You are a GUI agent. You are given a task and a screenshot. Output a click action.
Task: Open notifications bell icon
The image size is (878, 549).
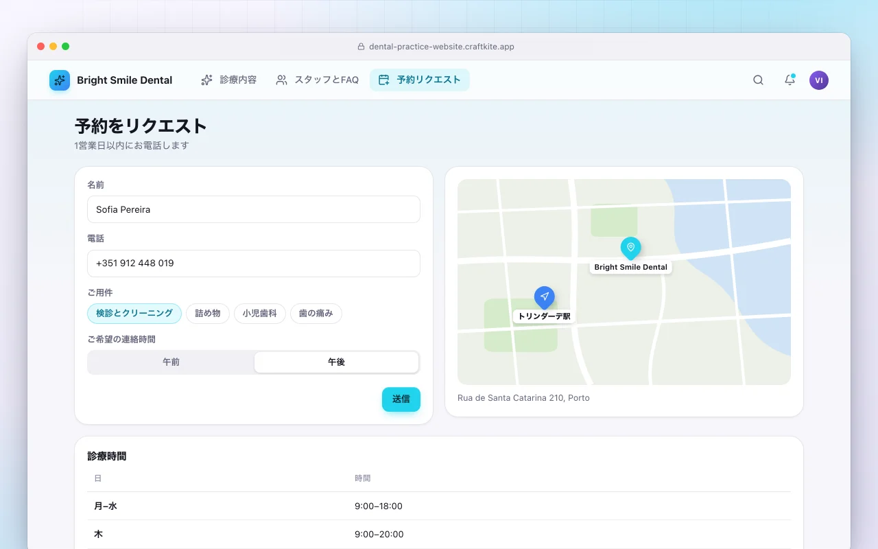(x=790, y=80)
